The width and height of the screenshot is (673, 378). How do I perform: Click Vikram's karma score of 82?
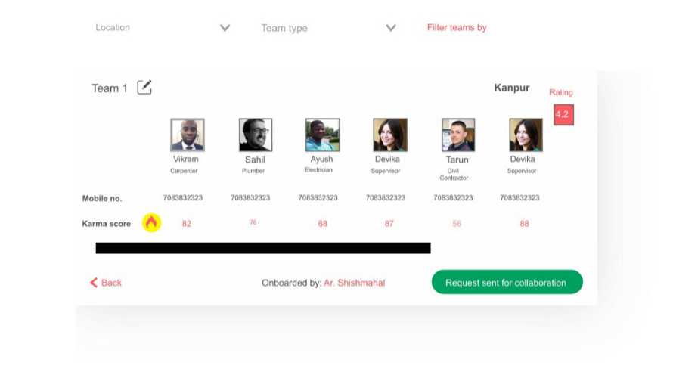click(187, 224)
